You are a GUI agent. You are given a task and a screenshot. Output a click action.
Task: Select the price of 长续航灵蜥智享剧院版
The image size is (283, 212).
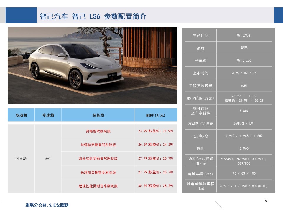(x=156, y=172)
